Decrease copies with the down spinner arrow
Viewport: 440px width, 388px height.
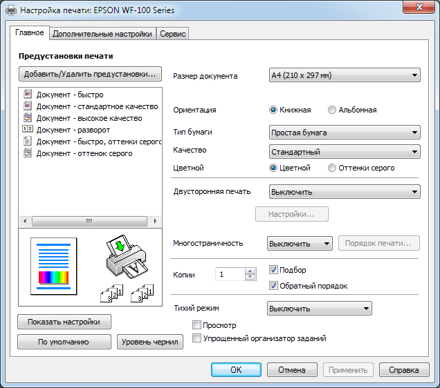point(250,277)
